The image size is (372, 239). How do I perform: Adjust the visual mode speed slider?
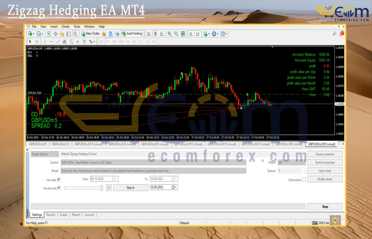click(102, 188)
